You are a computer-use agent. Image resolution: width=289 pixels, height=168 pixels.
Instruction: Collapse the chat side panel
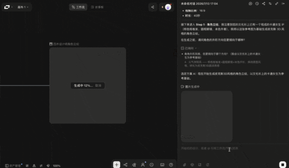point(283,4)
